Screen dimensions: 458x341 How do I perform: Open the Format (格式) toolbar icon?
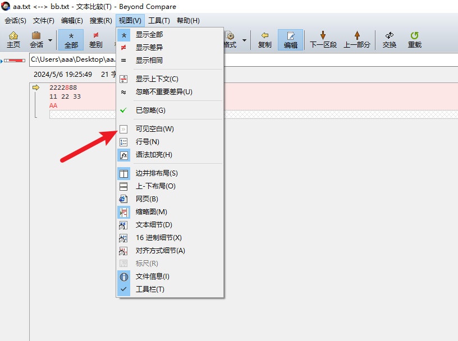point(230,40)
